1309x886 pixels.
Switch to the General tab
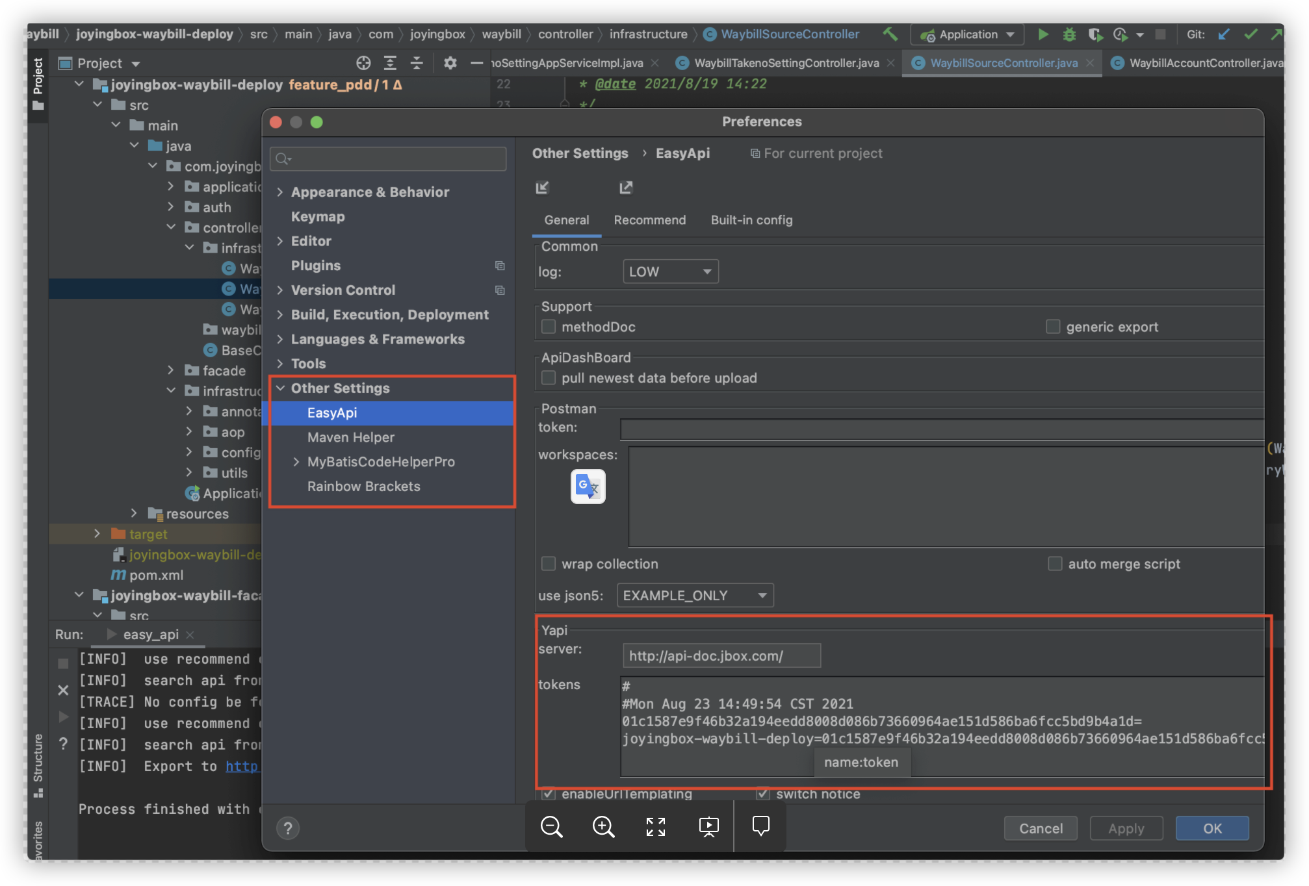pos(567,220)
